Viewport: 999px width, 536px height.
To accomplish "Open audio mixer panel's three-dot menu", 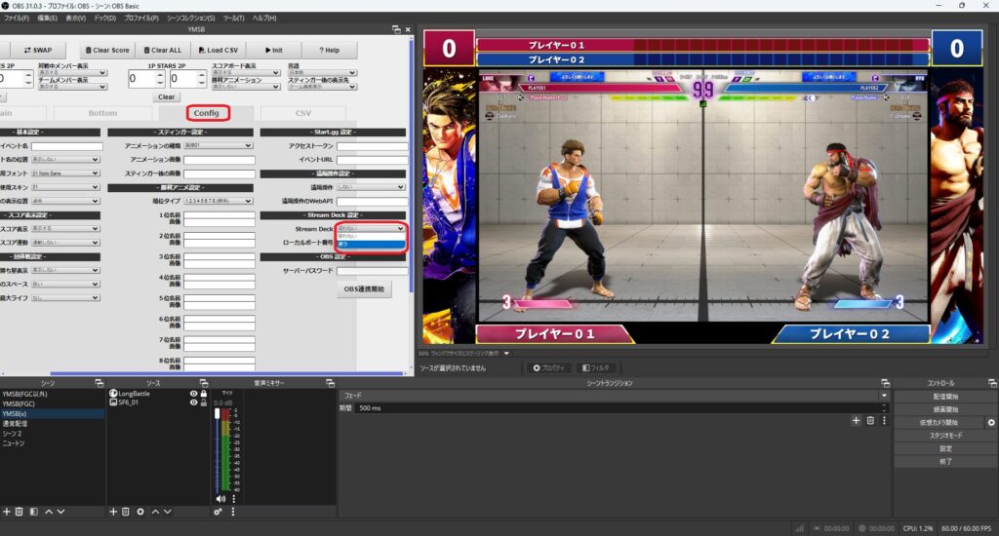I will tap(232, 512).
